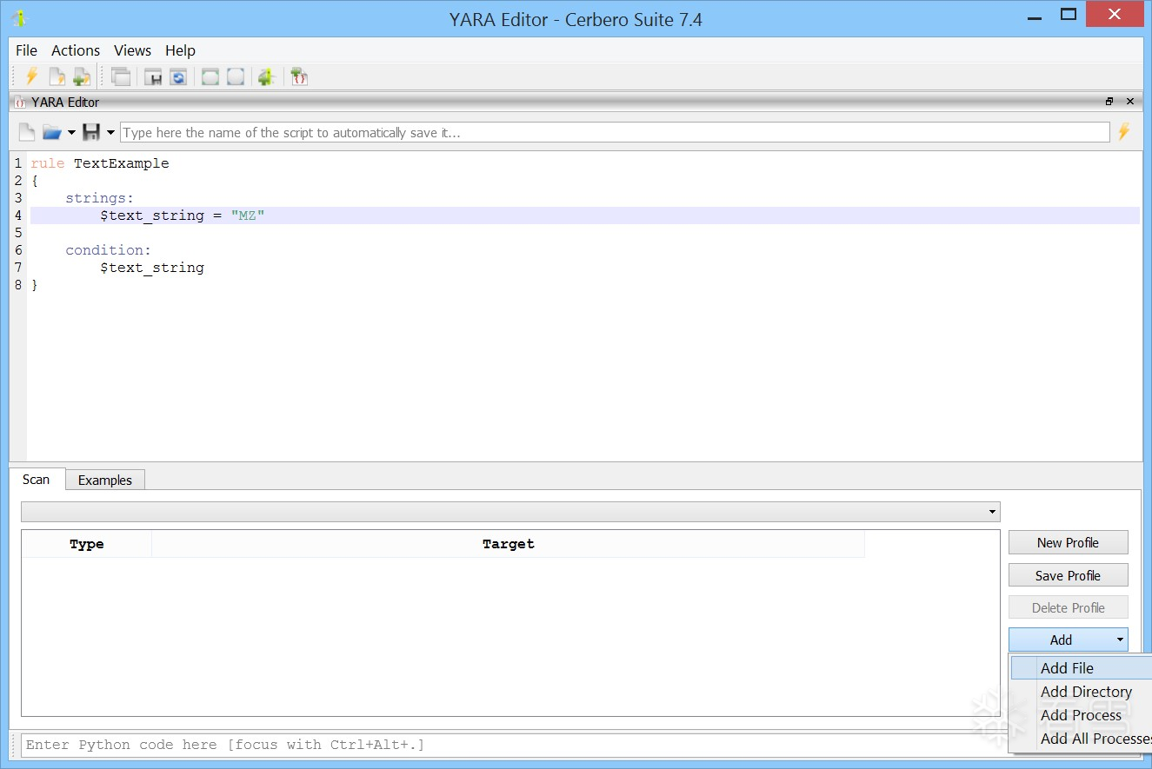Viewport: 1152px width, 769px height.
Task: Switch to the Examples tab
Action: (x=105, y=480)
